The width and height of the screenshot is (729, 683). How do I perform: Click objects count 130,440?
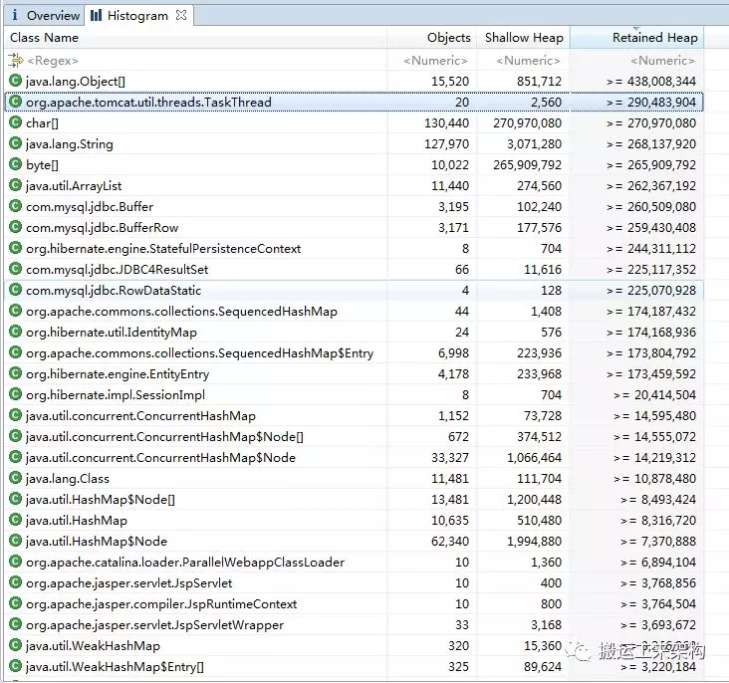(x=446, y=123)
